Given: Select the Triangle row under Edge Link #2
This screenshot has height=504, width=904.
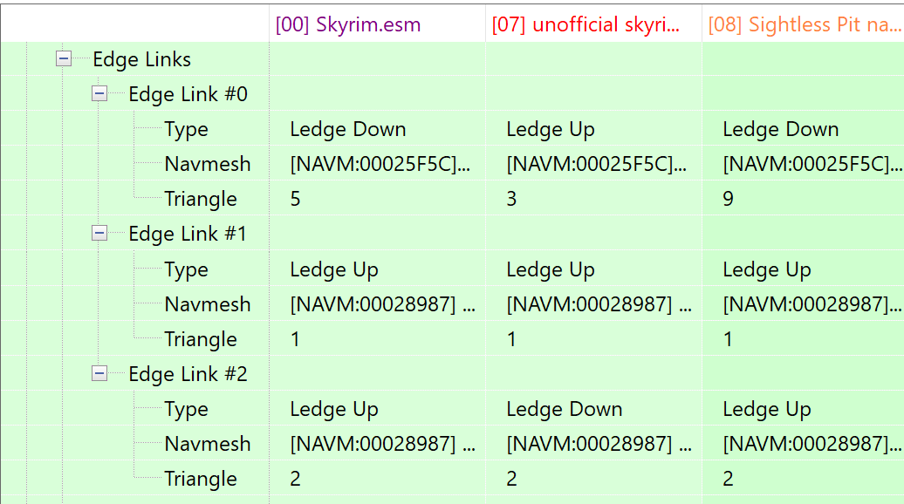Looking at the screenshot, I should tap(201, 479).
